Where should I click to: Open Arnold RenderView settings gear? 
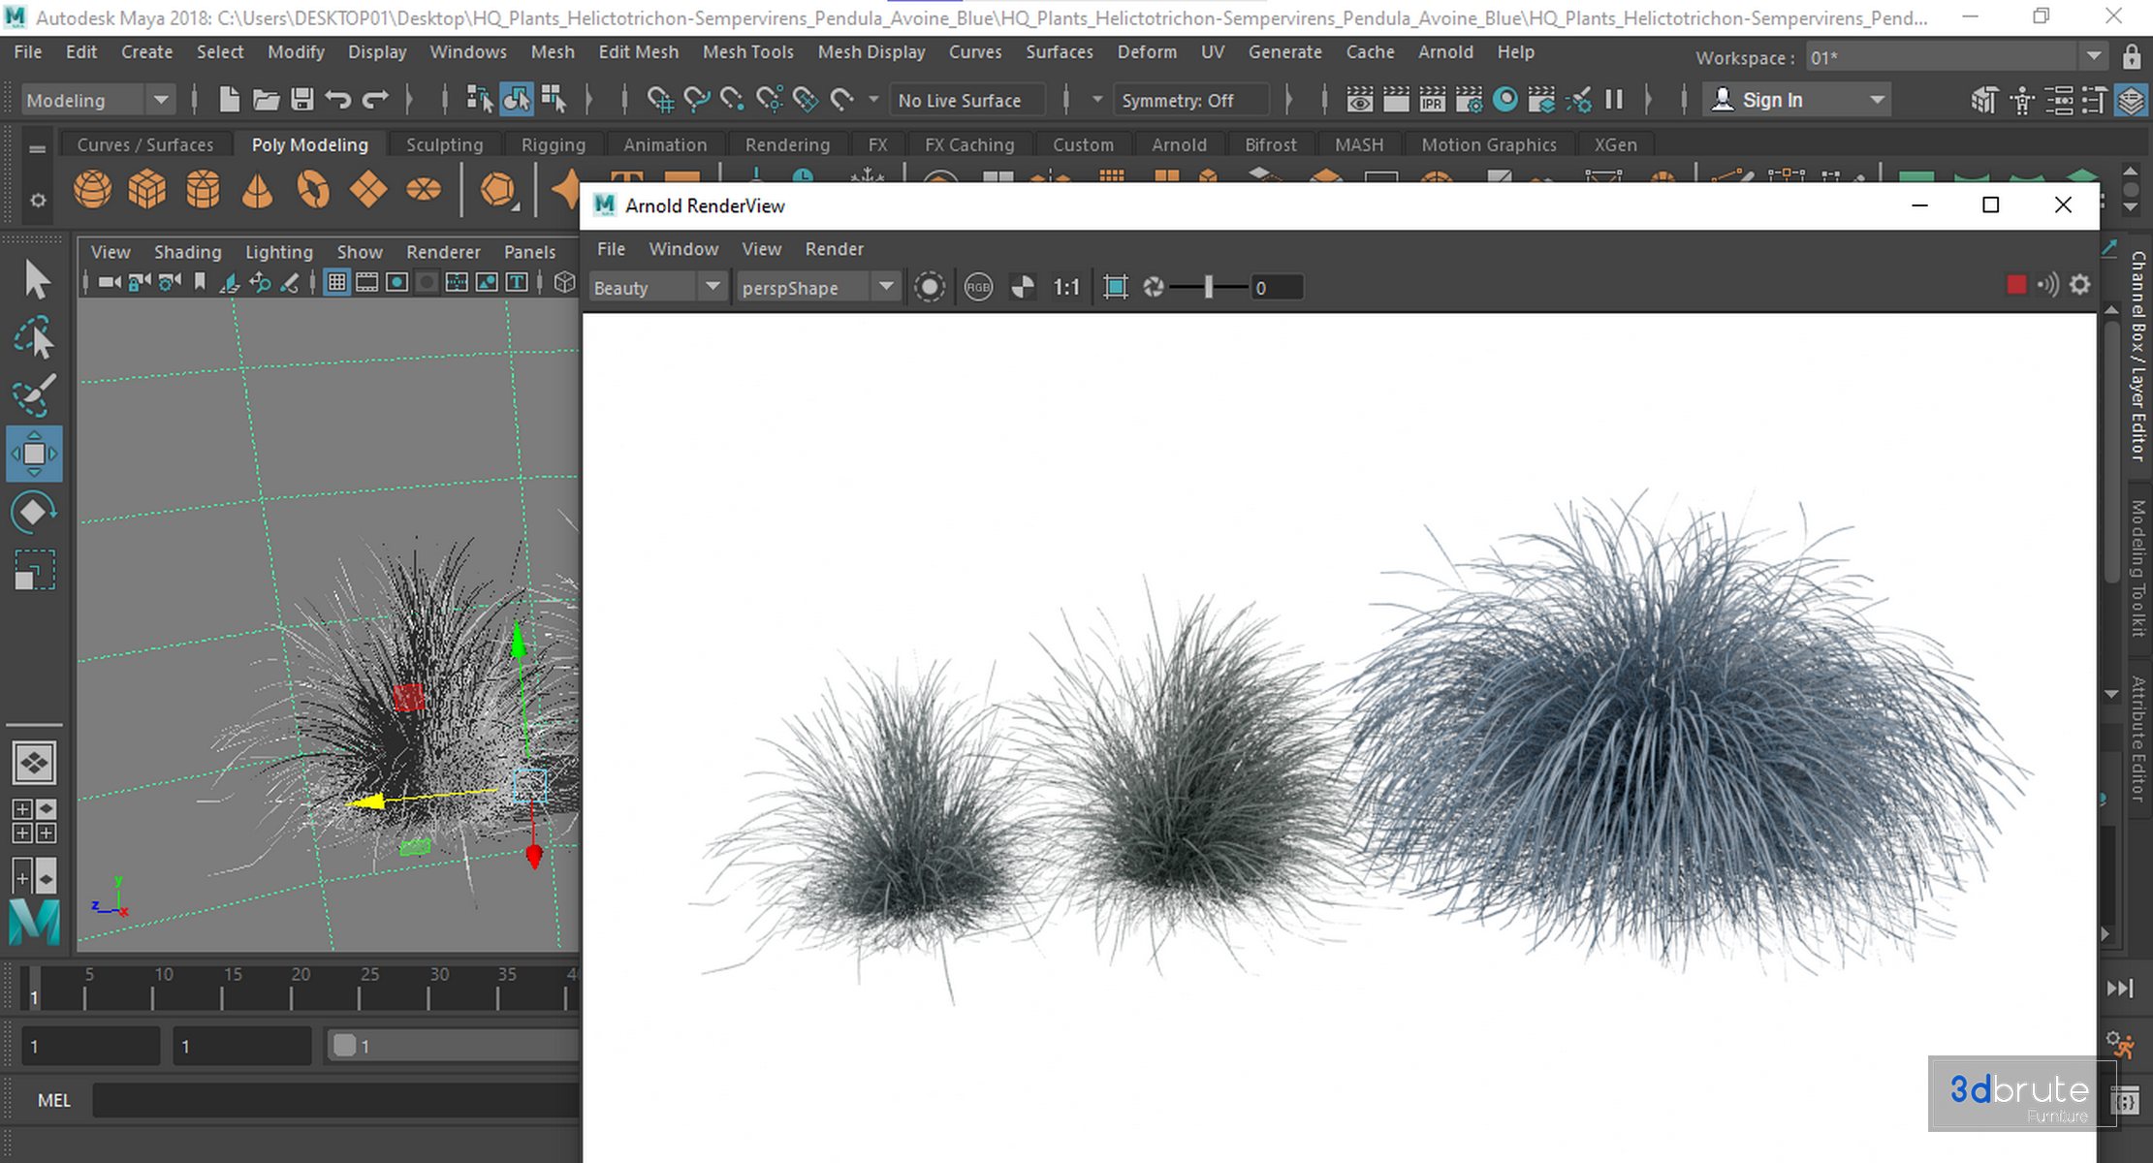click(2080, 285)
